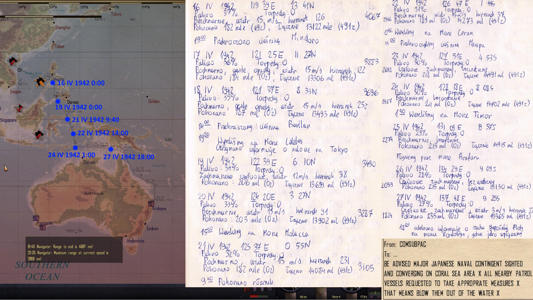Select the Fremantle anchor base icon

pos(42,227)
